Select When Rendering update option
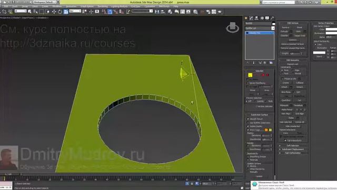This screenshot has height=190, width=337. tap(248, 169)
